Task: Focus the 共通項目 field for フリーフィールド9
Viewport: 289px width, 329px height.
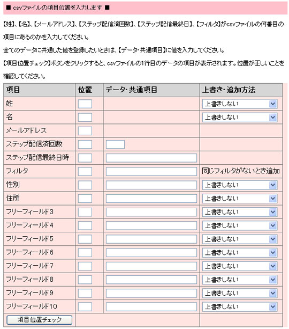Action: pos(151,293)
